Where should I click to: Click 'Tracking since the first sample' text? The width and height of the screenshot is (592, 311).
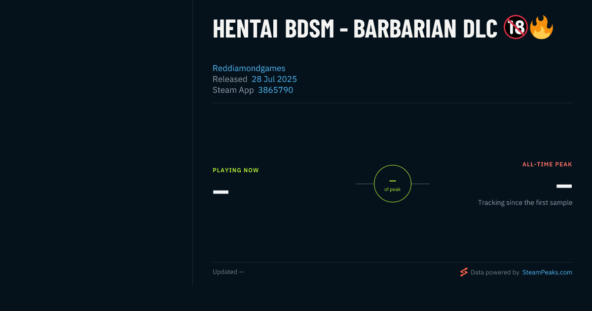click(x=525, y=202)
